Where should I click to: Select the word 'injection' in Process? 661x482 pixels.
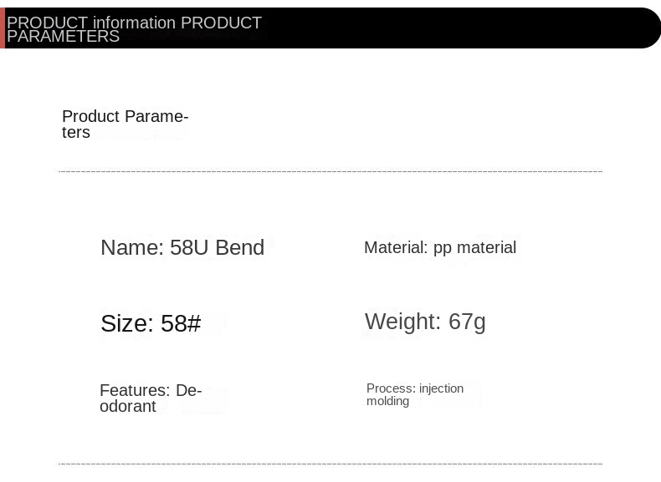(x=441, y=388)
